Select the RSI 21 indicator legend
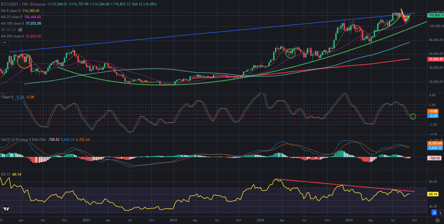 [x=6, y=174]
